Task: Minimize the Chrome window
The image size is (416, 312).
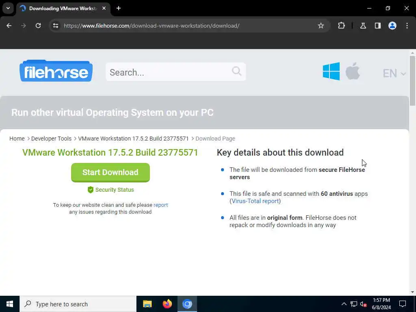Action: [x=369, y=8]
